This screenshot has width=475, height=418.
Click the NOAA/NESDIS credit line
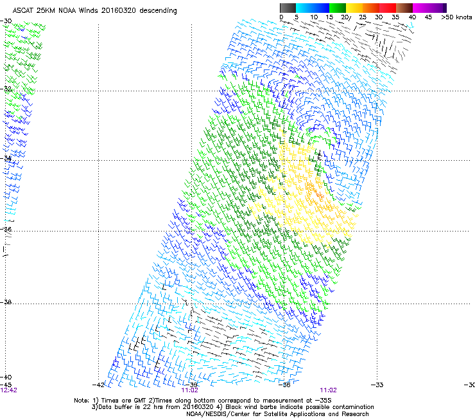tap(277, 414)
